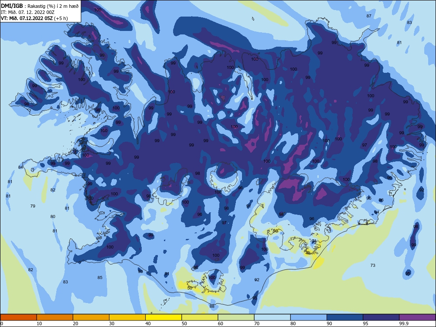
Task: Pick the 95–99.9 dark navy legend swatch
Action: [381, 317]
